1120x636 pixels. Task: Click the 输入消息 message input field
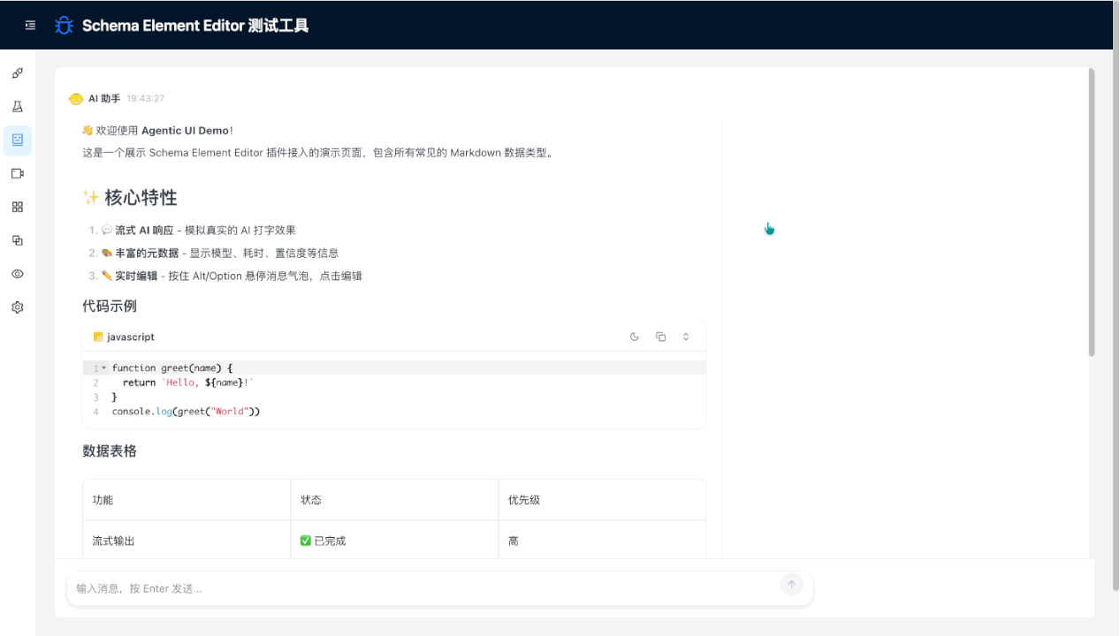click(354, 587)
